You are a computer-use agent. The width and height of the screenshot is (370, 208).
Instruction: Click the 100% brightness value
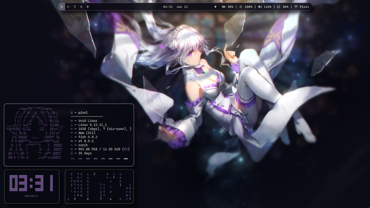[x=249, y=7]
